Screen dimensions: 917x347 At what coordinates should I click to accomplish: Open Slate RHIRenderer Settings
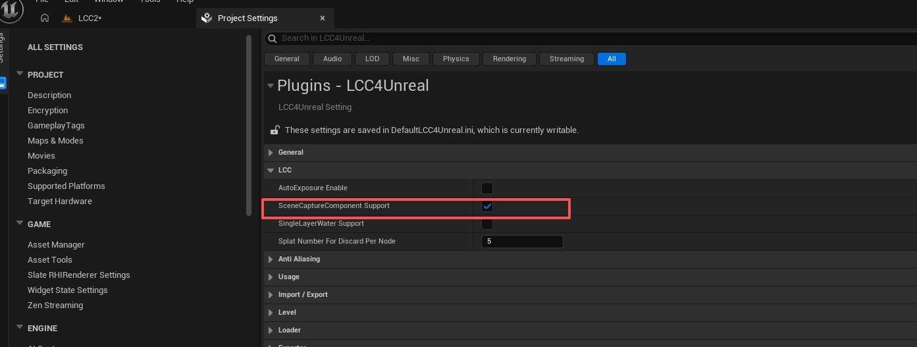pyautogui.click(x=79, y=275)
